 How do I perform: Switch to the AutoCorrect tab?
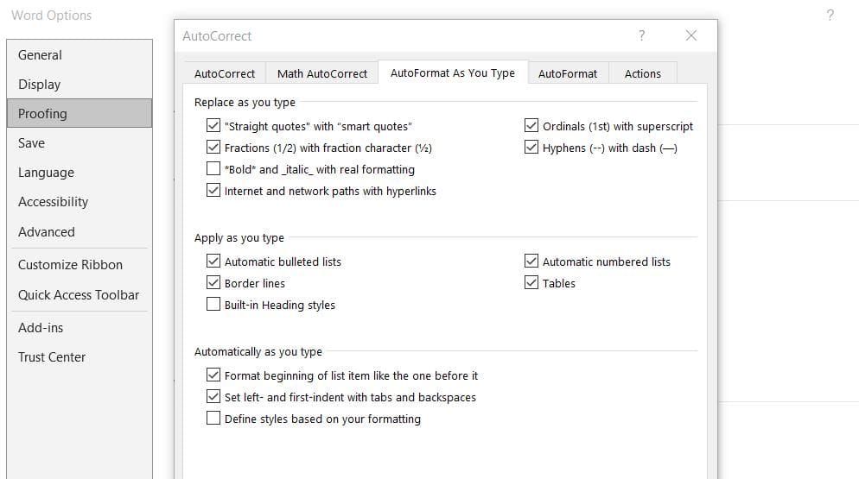(x=225, y=73)
